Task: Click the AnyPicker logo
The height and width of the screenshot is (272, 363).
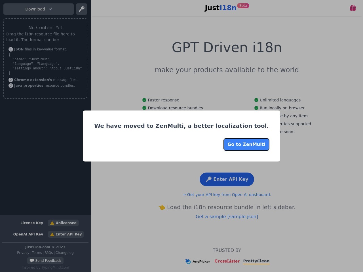Action: tap(198, 261)
